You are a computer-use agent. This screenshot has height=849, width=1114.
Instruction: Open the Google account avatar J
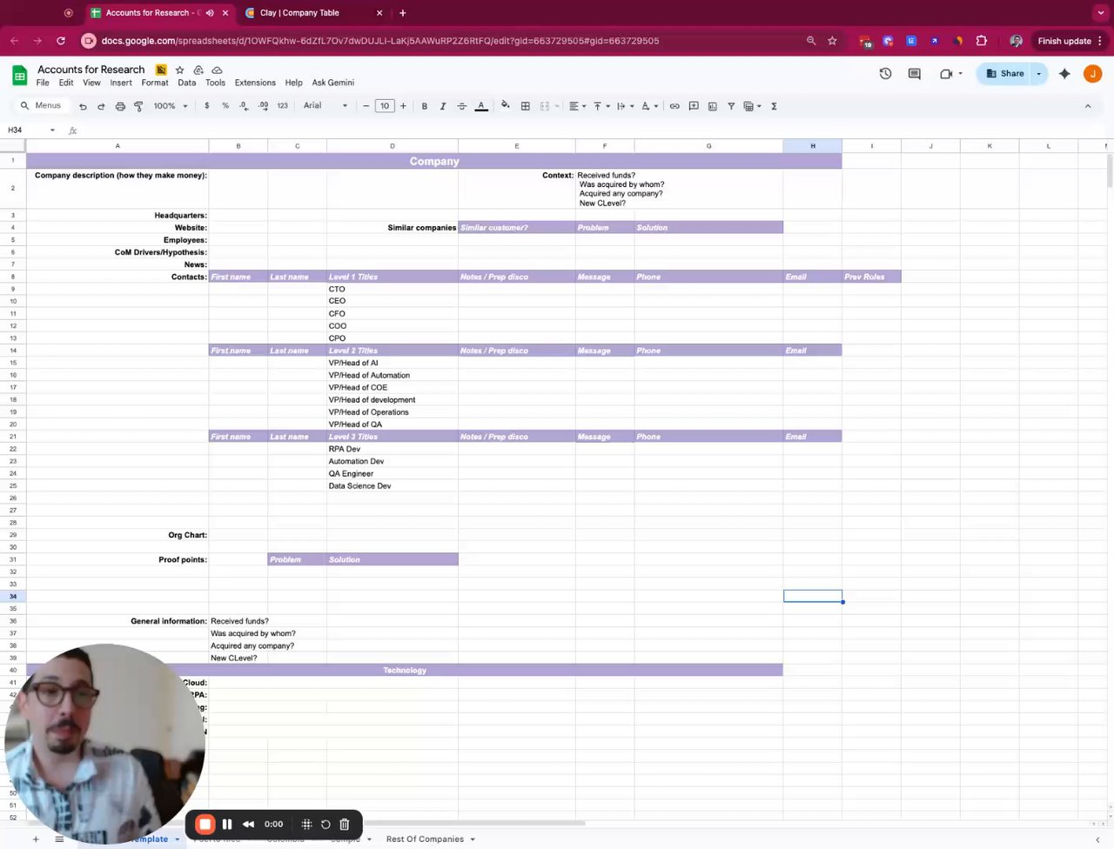1092,74
